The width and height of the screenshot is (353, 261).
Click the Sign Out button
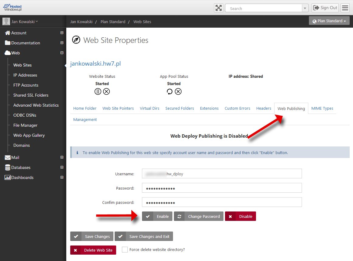[x=325, y=8]
